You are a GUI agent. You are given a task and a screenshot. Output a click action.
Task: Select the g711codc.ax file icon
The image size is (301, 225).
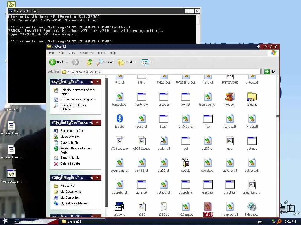(x=119, y=141)
